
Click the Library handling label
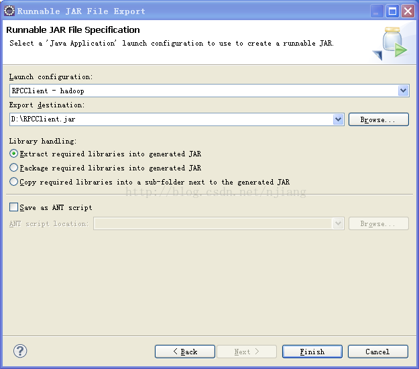coord(43,141)
